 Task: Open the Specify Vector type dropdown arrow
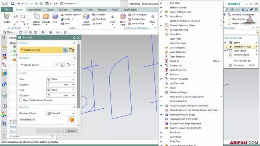point(73,65)
